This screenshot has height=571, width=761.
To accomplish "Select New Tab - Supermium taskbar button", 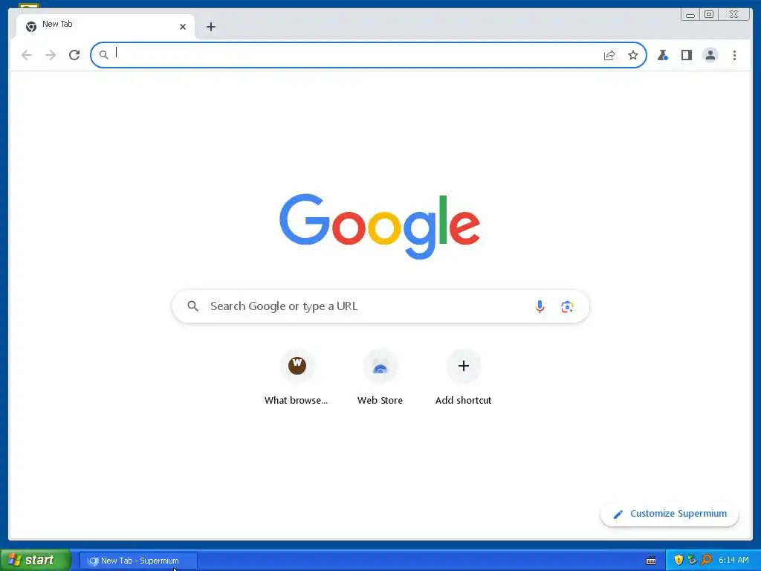I will (137, 561).
